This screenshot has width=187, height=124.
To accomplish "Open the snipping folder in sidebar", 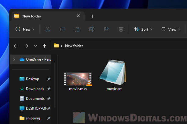I will [30, 118].
